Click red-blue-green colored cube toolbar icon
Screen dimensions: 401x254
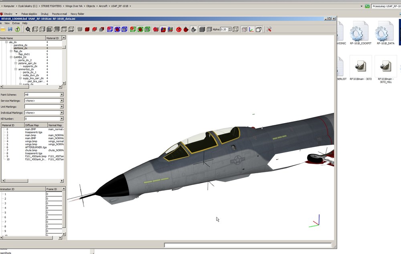[163, 29]
